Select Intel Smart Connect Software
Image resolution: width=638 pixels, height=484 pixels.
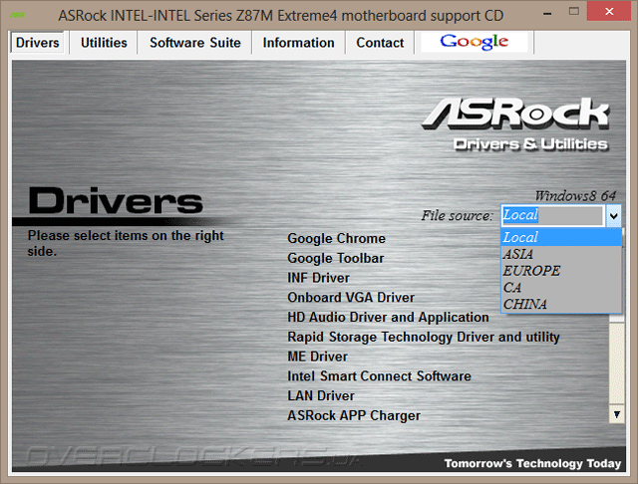pos(379,376)
